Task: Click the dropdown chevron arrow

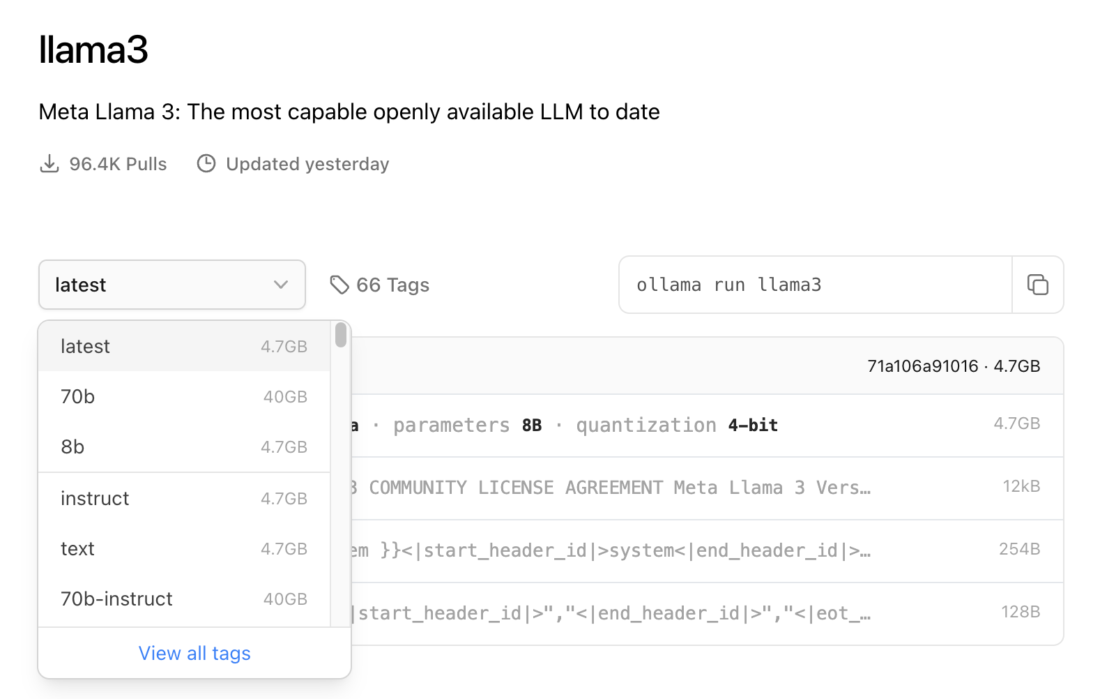Action: 281,285
